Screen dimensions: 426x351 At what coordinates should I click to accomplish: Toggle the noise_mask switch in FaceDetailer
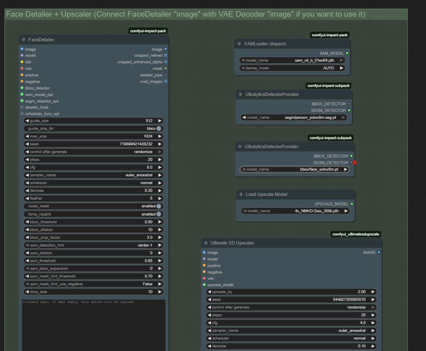point(159,206)
